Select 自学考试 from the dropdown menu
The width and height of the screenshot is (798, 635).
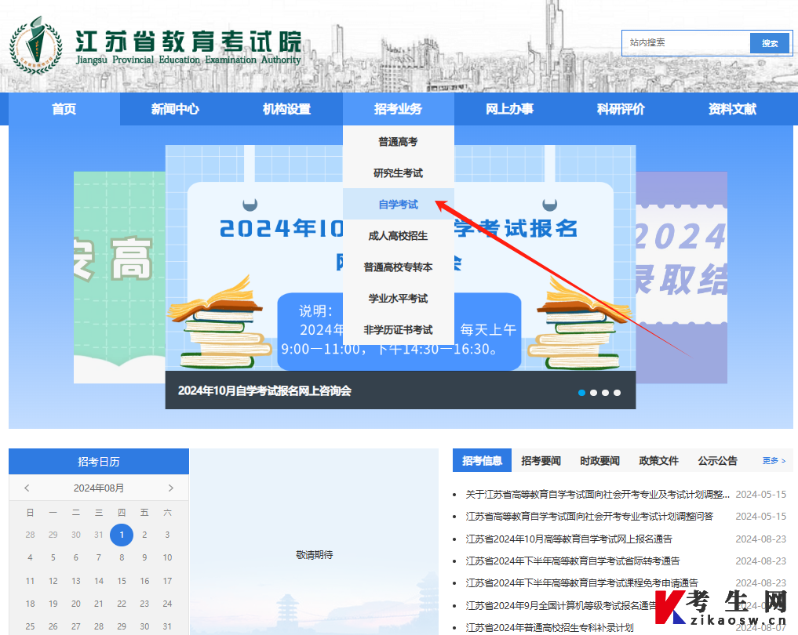pos(398,204)
